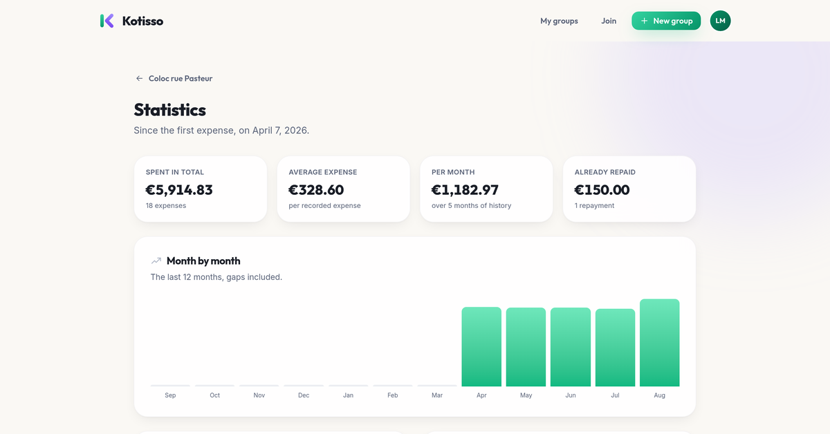Click the May axis label
This screenshot has height=434, width=830.
tap(526, 395)
